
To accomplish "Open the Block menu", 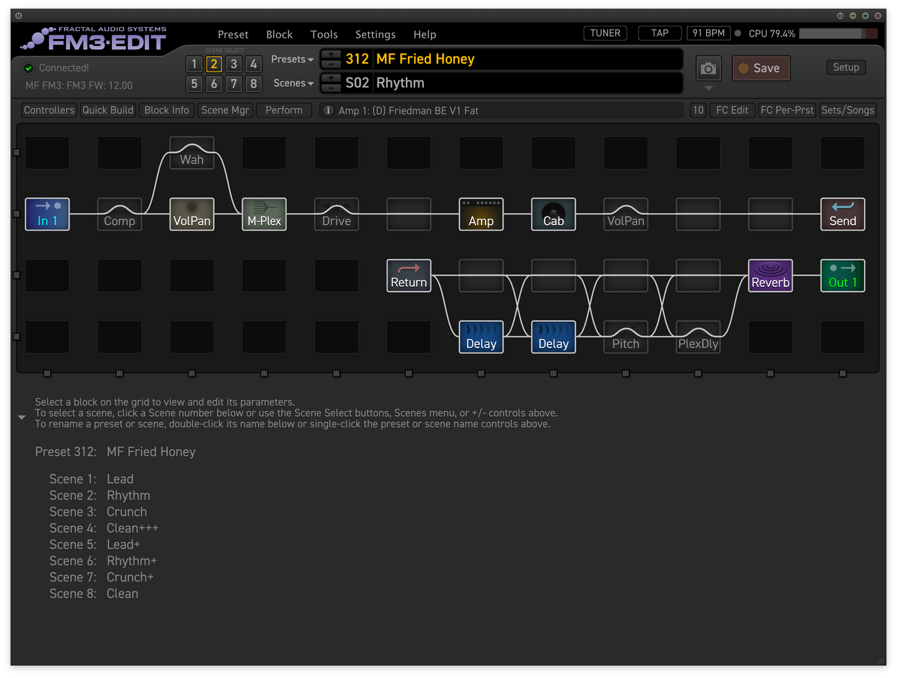I will click(279, 35).
